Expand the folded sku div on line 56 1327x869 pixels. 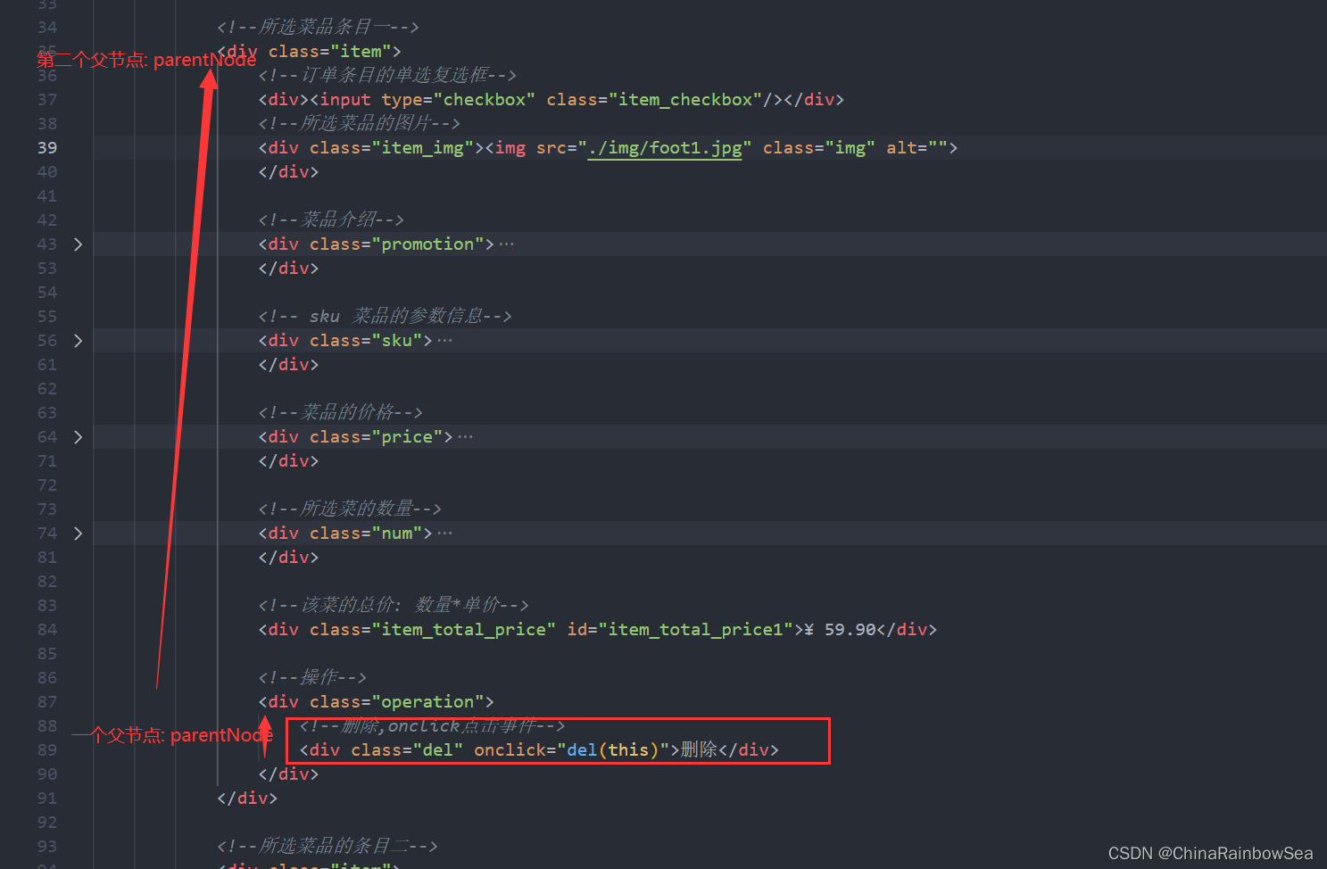pos(78,341)
